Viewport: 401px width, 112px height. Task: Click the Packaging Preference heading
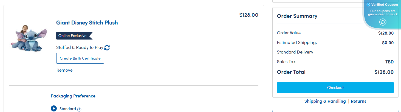coord(73,96)
